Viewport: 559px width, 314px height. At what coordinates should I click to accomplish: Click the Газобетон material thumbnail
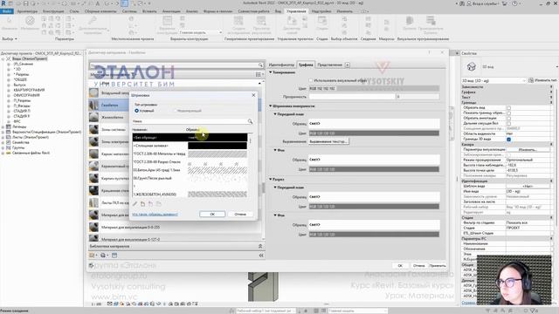click(93, 106)
